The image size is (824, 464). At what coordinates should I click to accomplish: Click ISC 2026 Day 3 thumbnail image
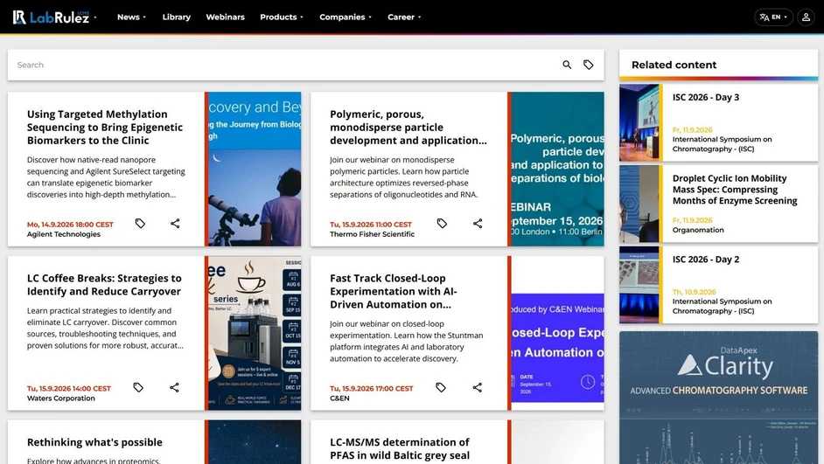639,123
